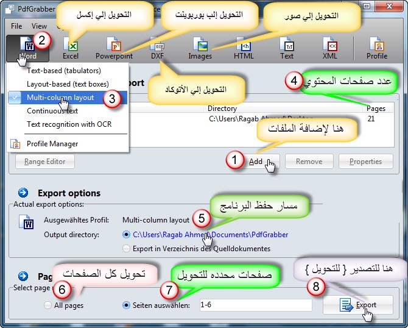408x328 pixels.
Task: Select the All pages radio button
Action: [47, 305]
